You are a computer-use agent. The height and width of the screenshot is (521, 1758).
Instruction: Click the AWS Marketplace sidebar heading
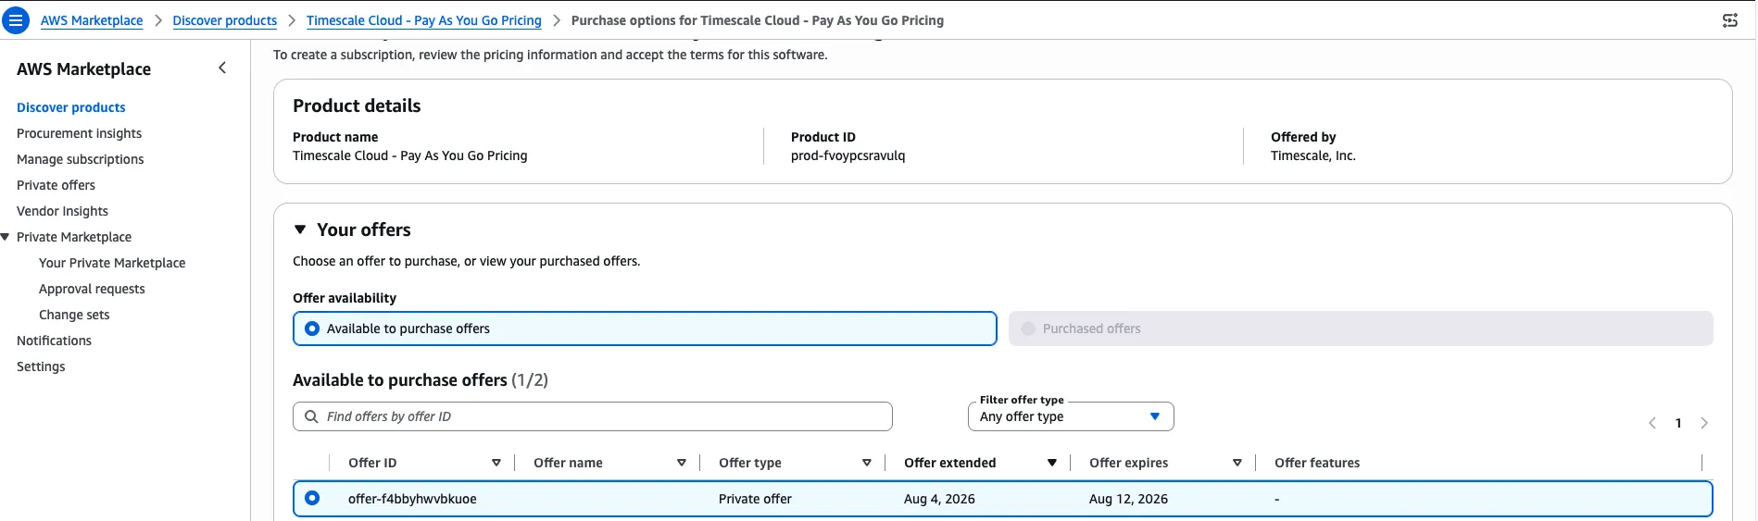pyautogui.click(x=83, y=69)
